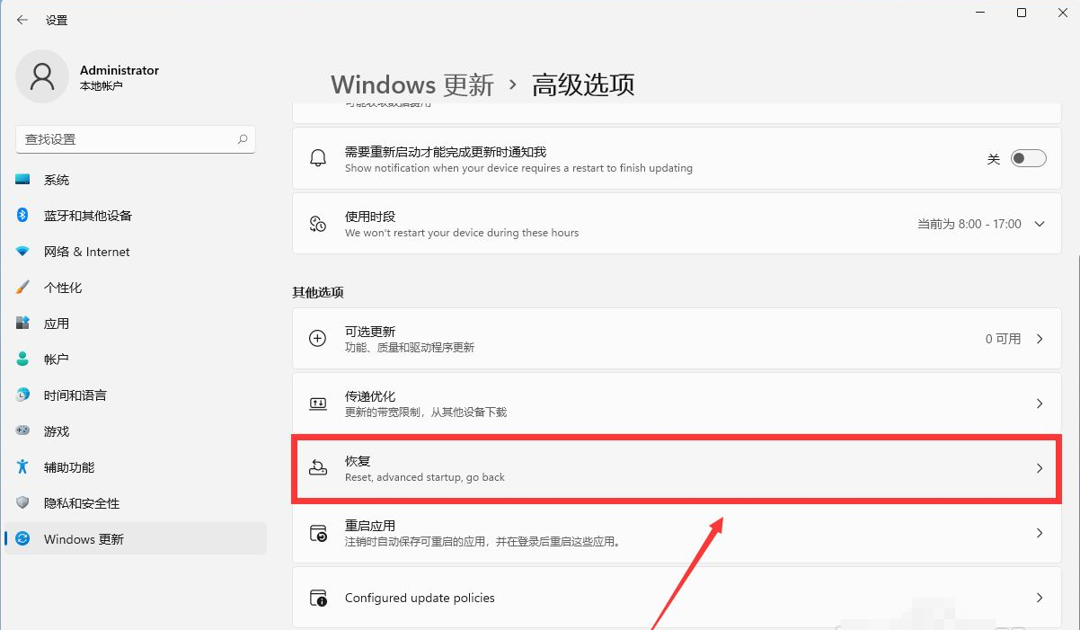Select Windows 更新 in the sidebar
This screenshot has width=1080, height=630.
coord(136,539)
